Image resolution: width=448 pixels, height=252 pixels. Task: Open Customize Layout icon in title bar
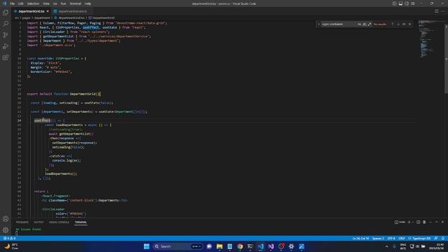point(413,3)
